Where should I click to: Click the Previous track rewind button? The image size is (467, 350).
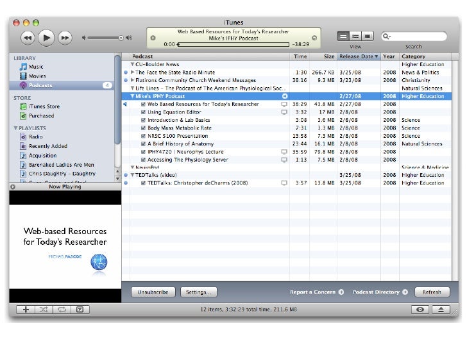click(28, 38)
